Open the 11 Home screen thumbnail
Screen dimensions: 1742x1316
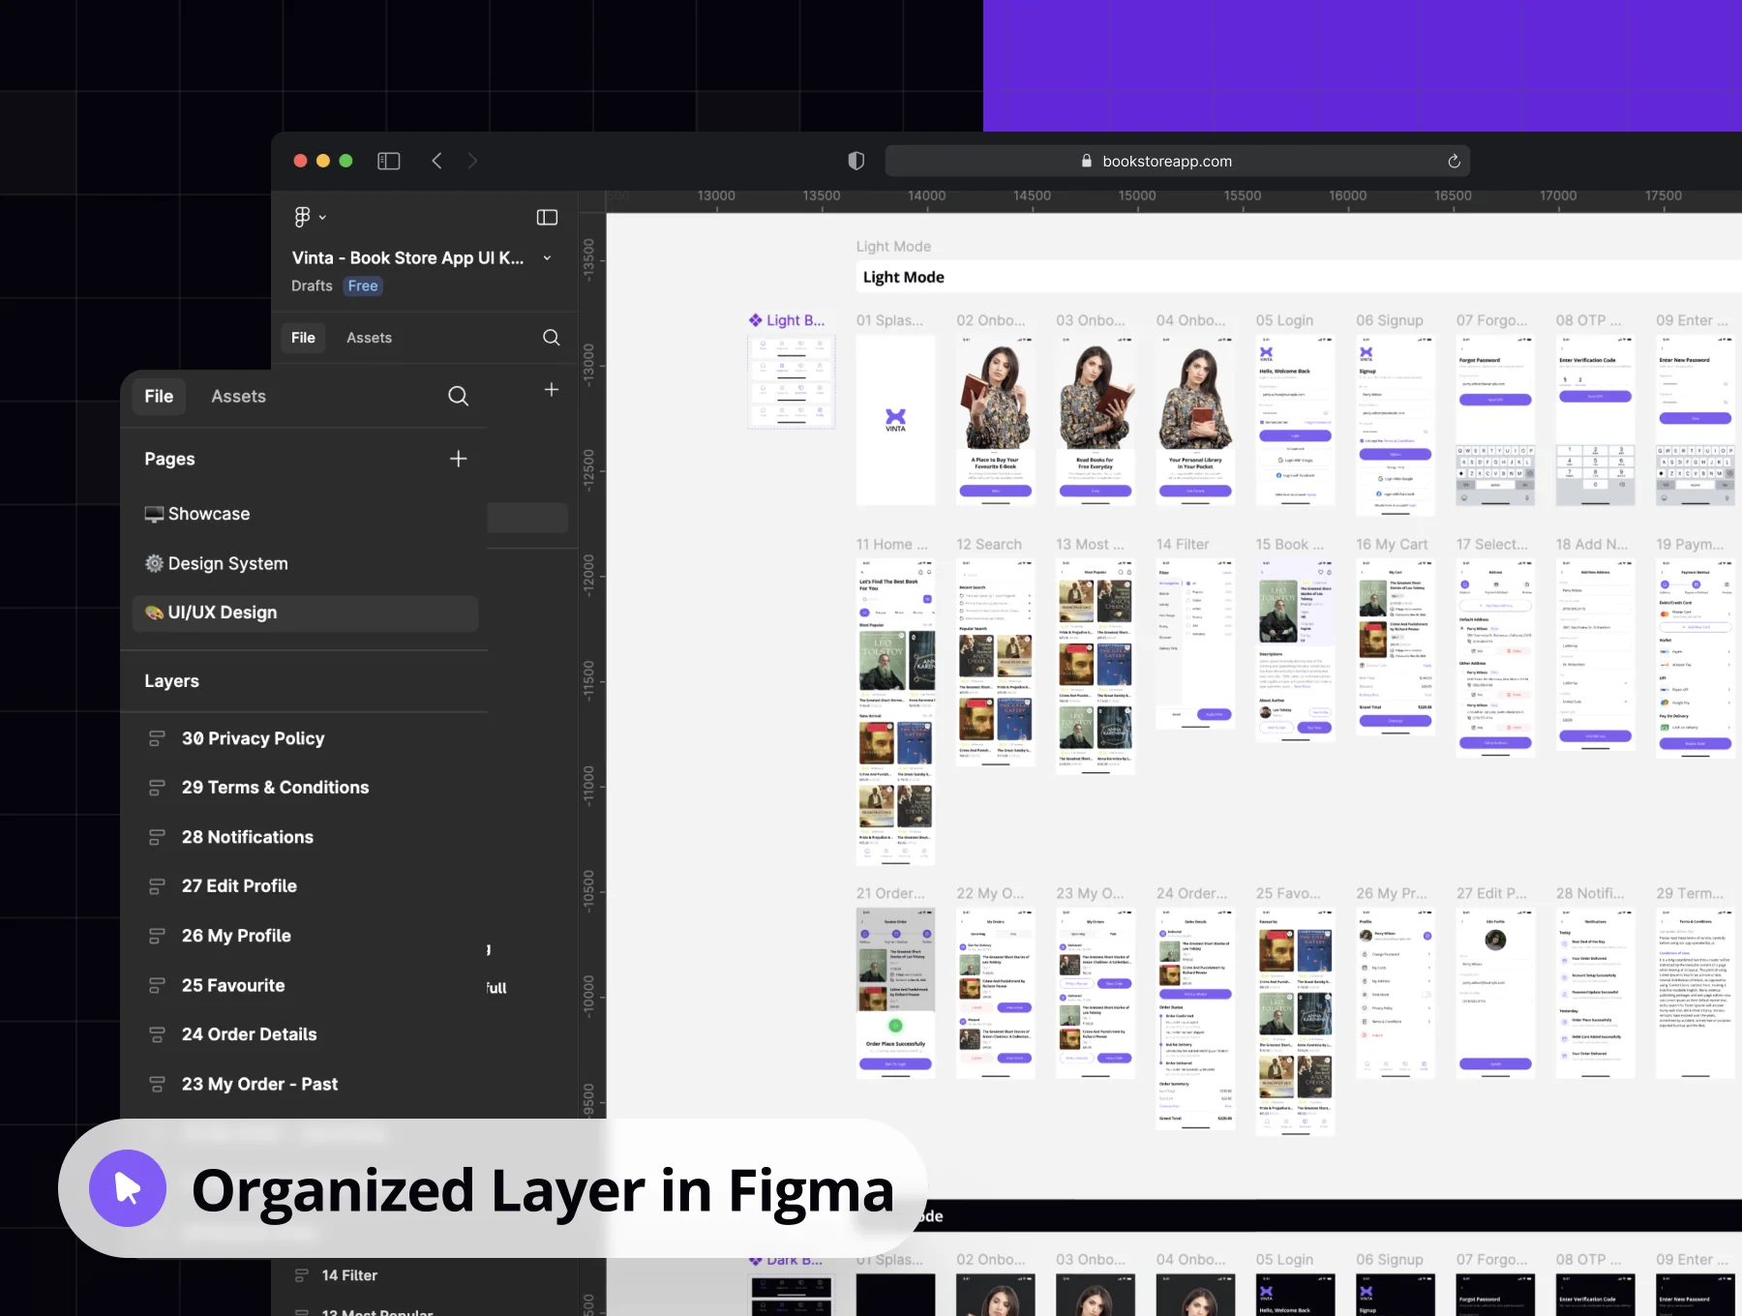pos(896,710)
